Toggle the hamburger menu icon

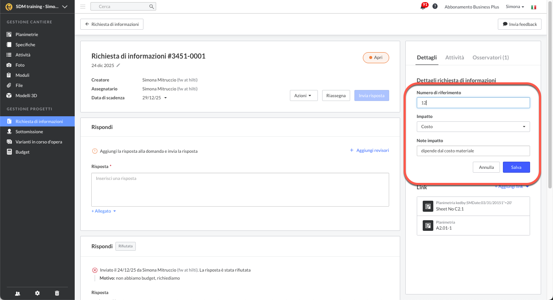point(83,7)
